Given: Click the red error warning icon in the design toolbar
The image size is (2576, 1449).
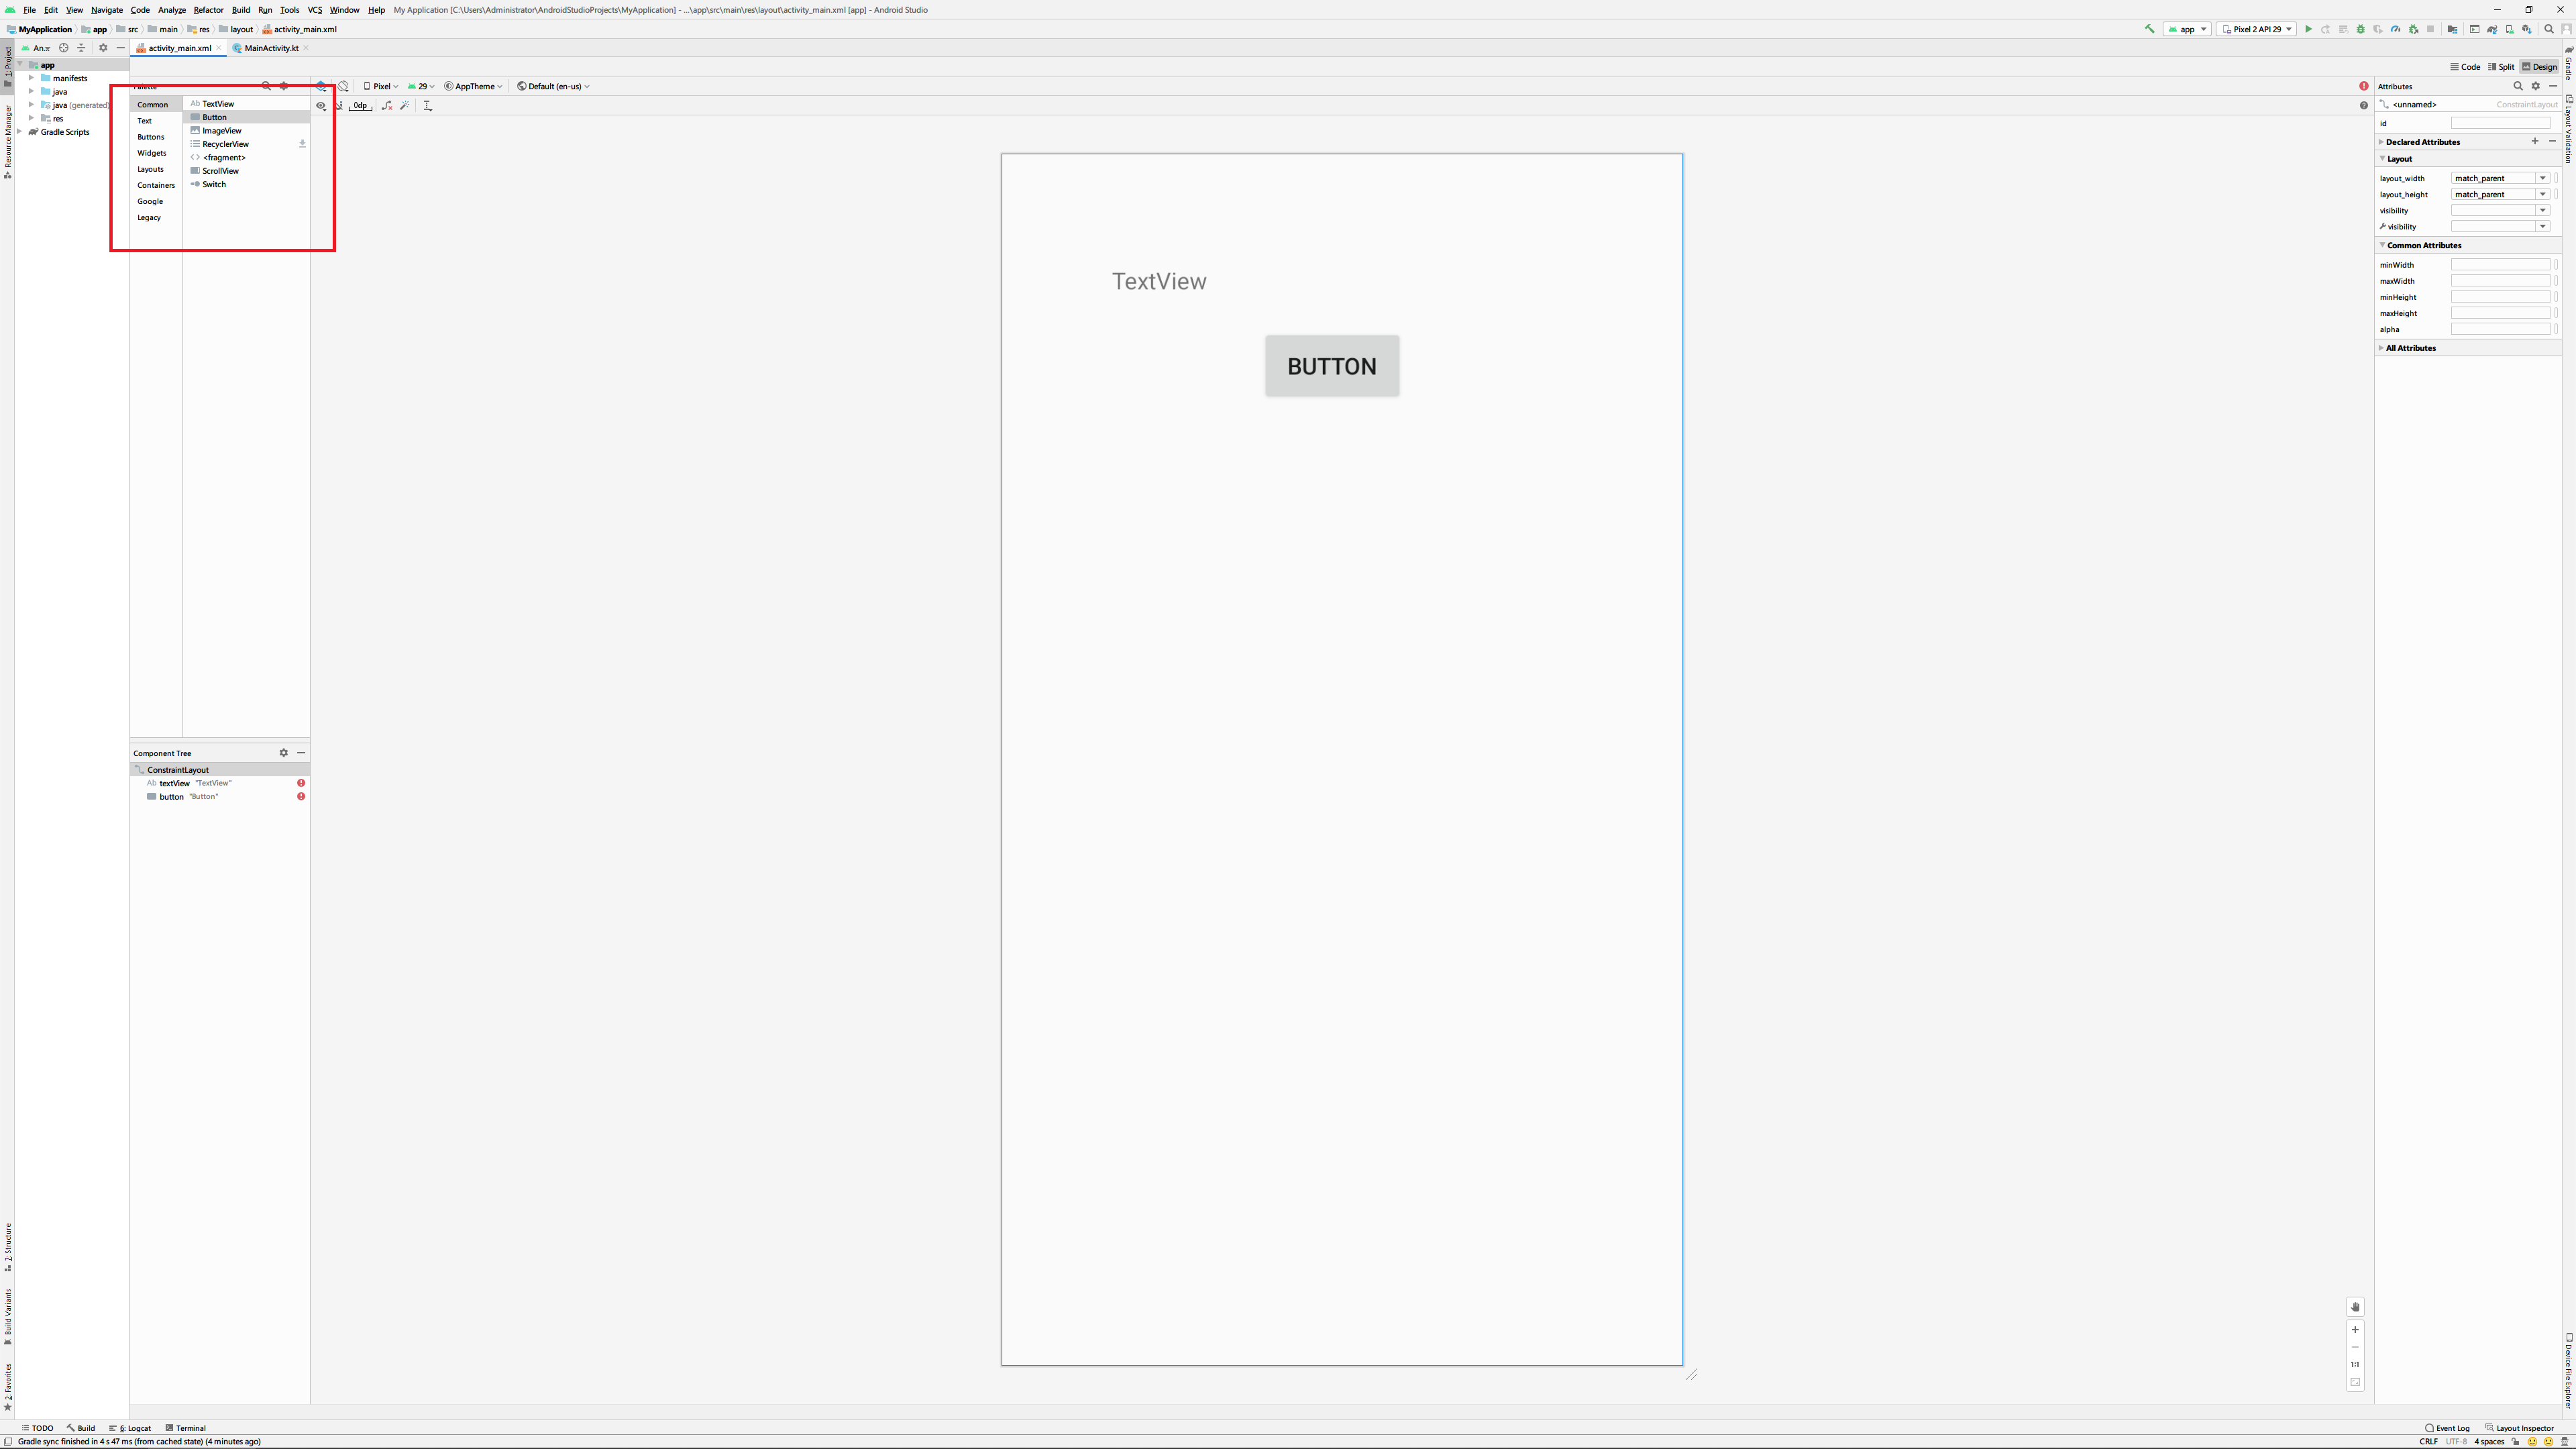Looking at the screenshot, I should pos(2363,86).
